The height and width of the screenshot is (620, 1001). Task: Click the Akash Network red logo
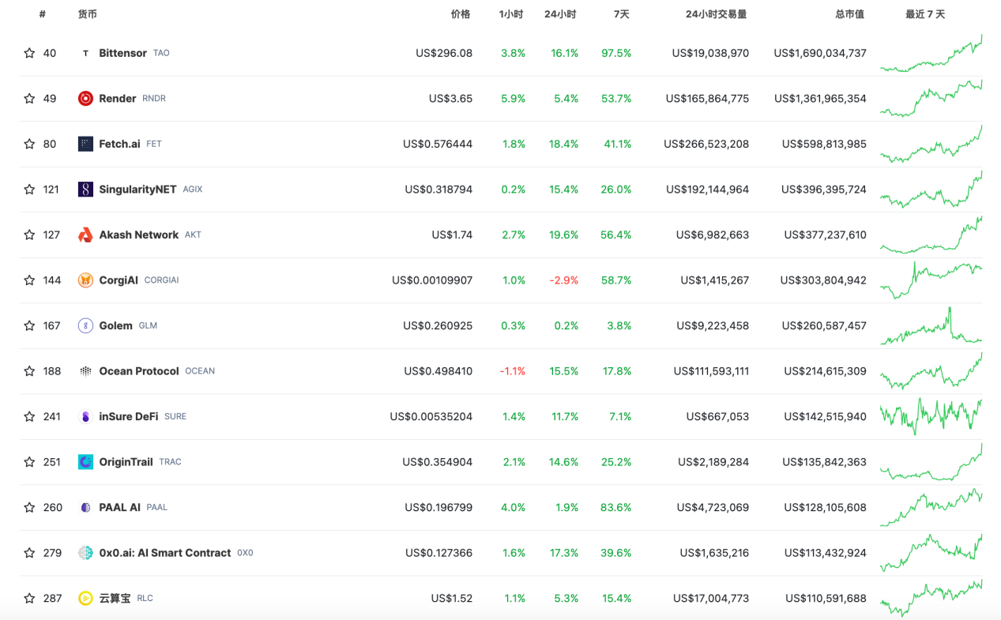click(x=85, y=235)
